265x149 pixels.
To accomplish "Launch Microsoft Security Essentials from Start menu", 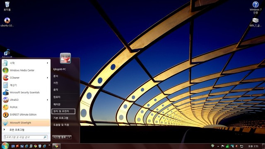I will [26, 92].
